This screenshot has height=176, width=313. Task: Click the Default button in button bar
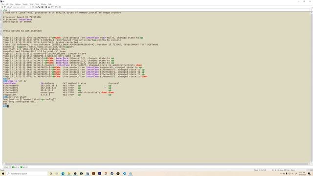tap(6, 167)
